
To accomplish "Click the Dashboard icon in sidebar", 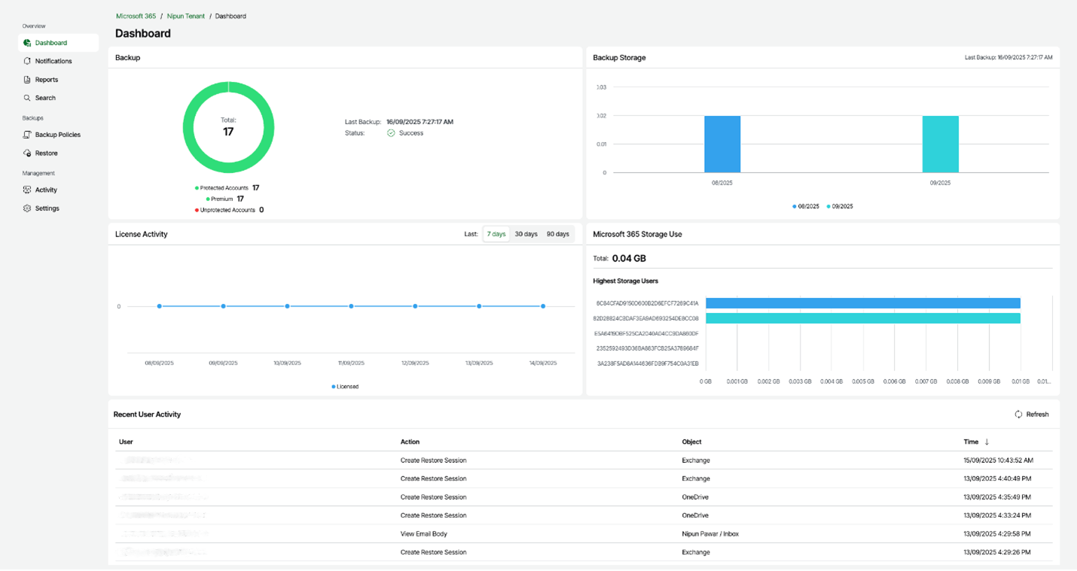I will pyautogui.click(x=27, y=43).
